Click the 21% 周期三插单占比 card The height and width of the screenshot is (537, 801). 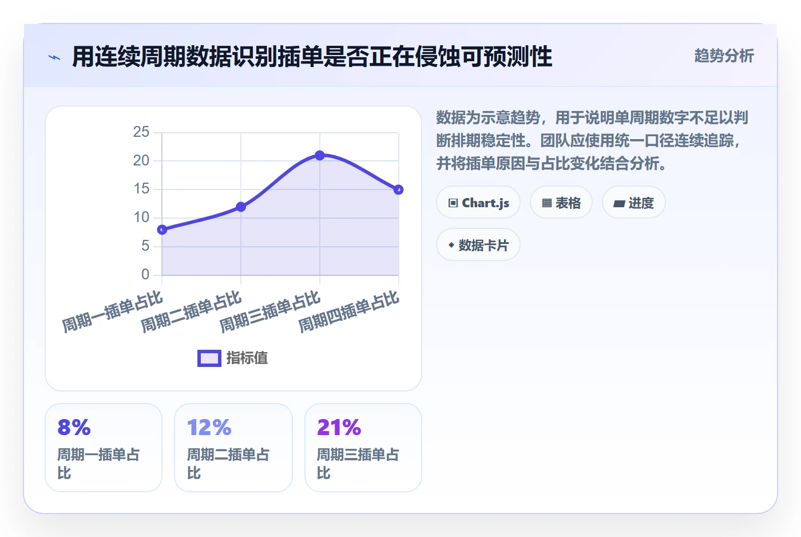pos(363,448)
